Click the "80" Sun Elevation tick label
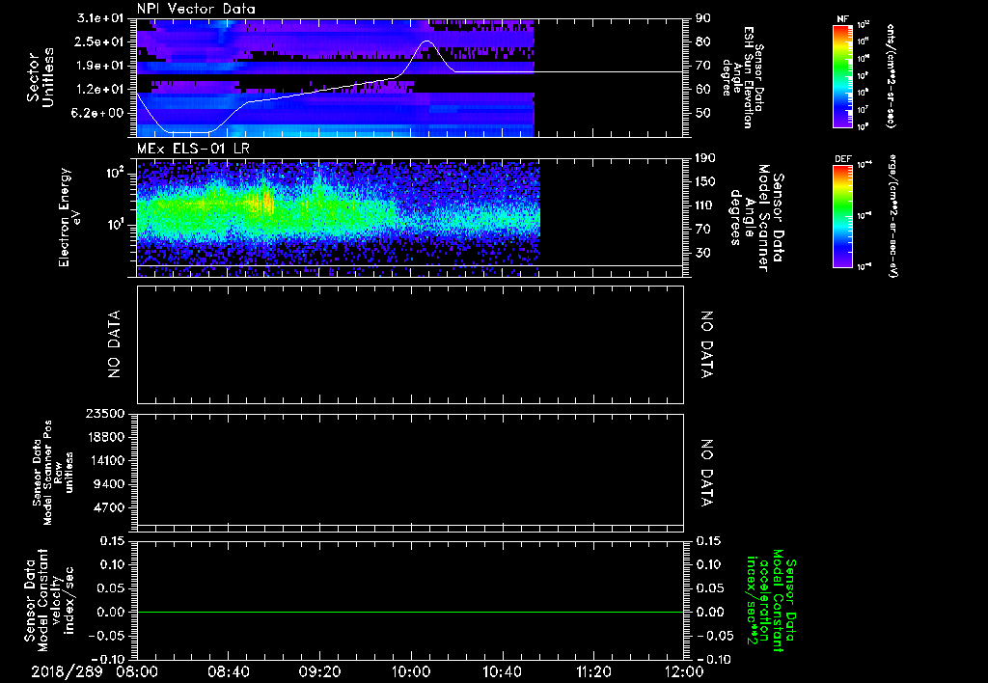Image resolution: width=988 pixels, height=683 pixels. [703, 41]
